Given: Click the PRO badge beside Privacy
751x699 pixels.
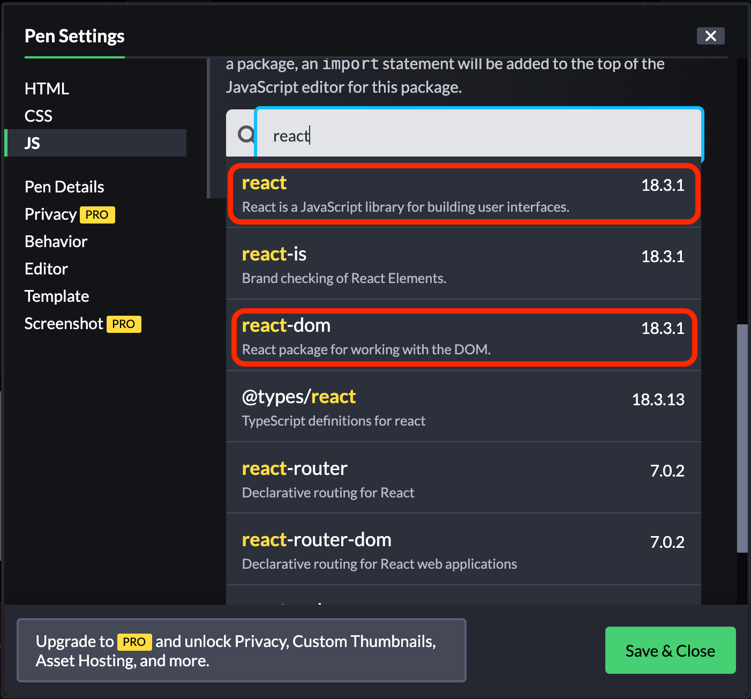Looking at the screenshot, I should pos(97,215).
